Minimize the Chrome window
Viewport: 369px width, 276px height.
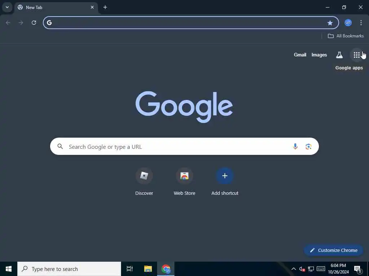327,7
